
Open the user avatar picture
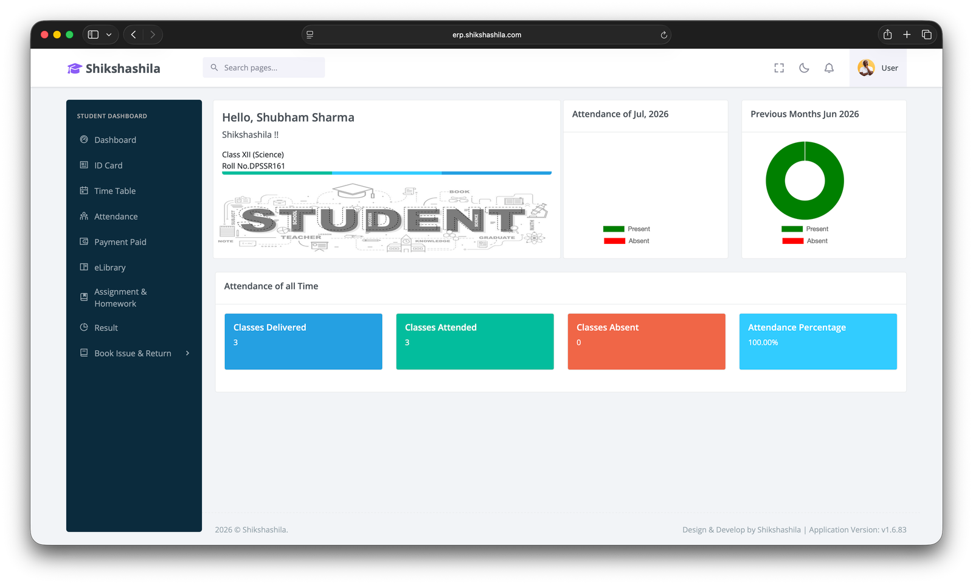click(x=866, y=67)
